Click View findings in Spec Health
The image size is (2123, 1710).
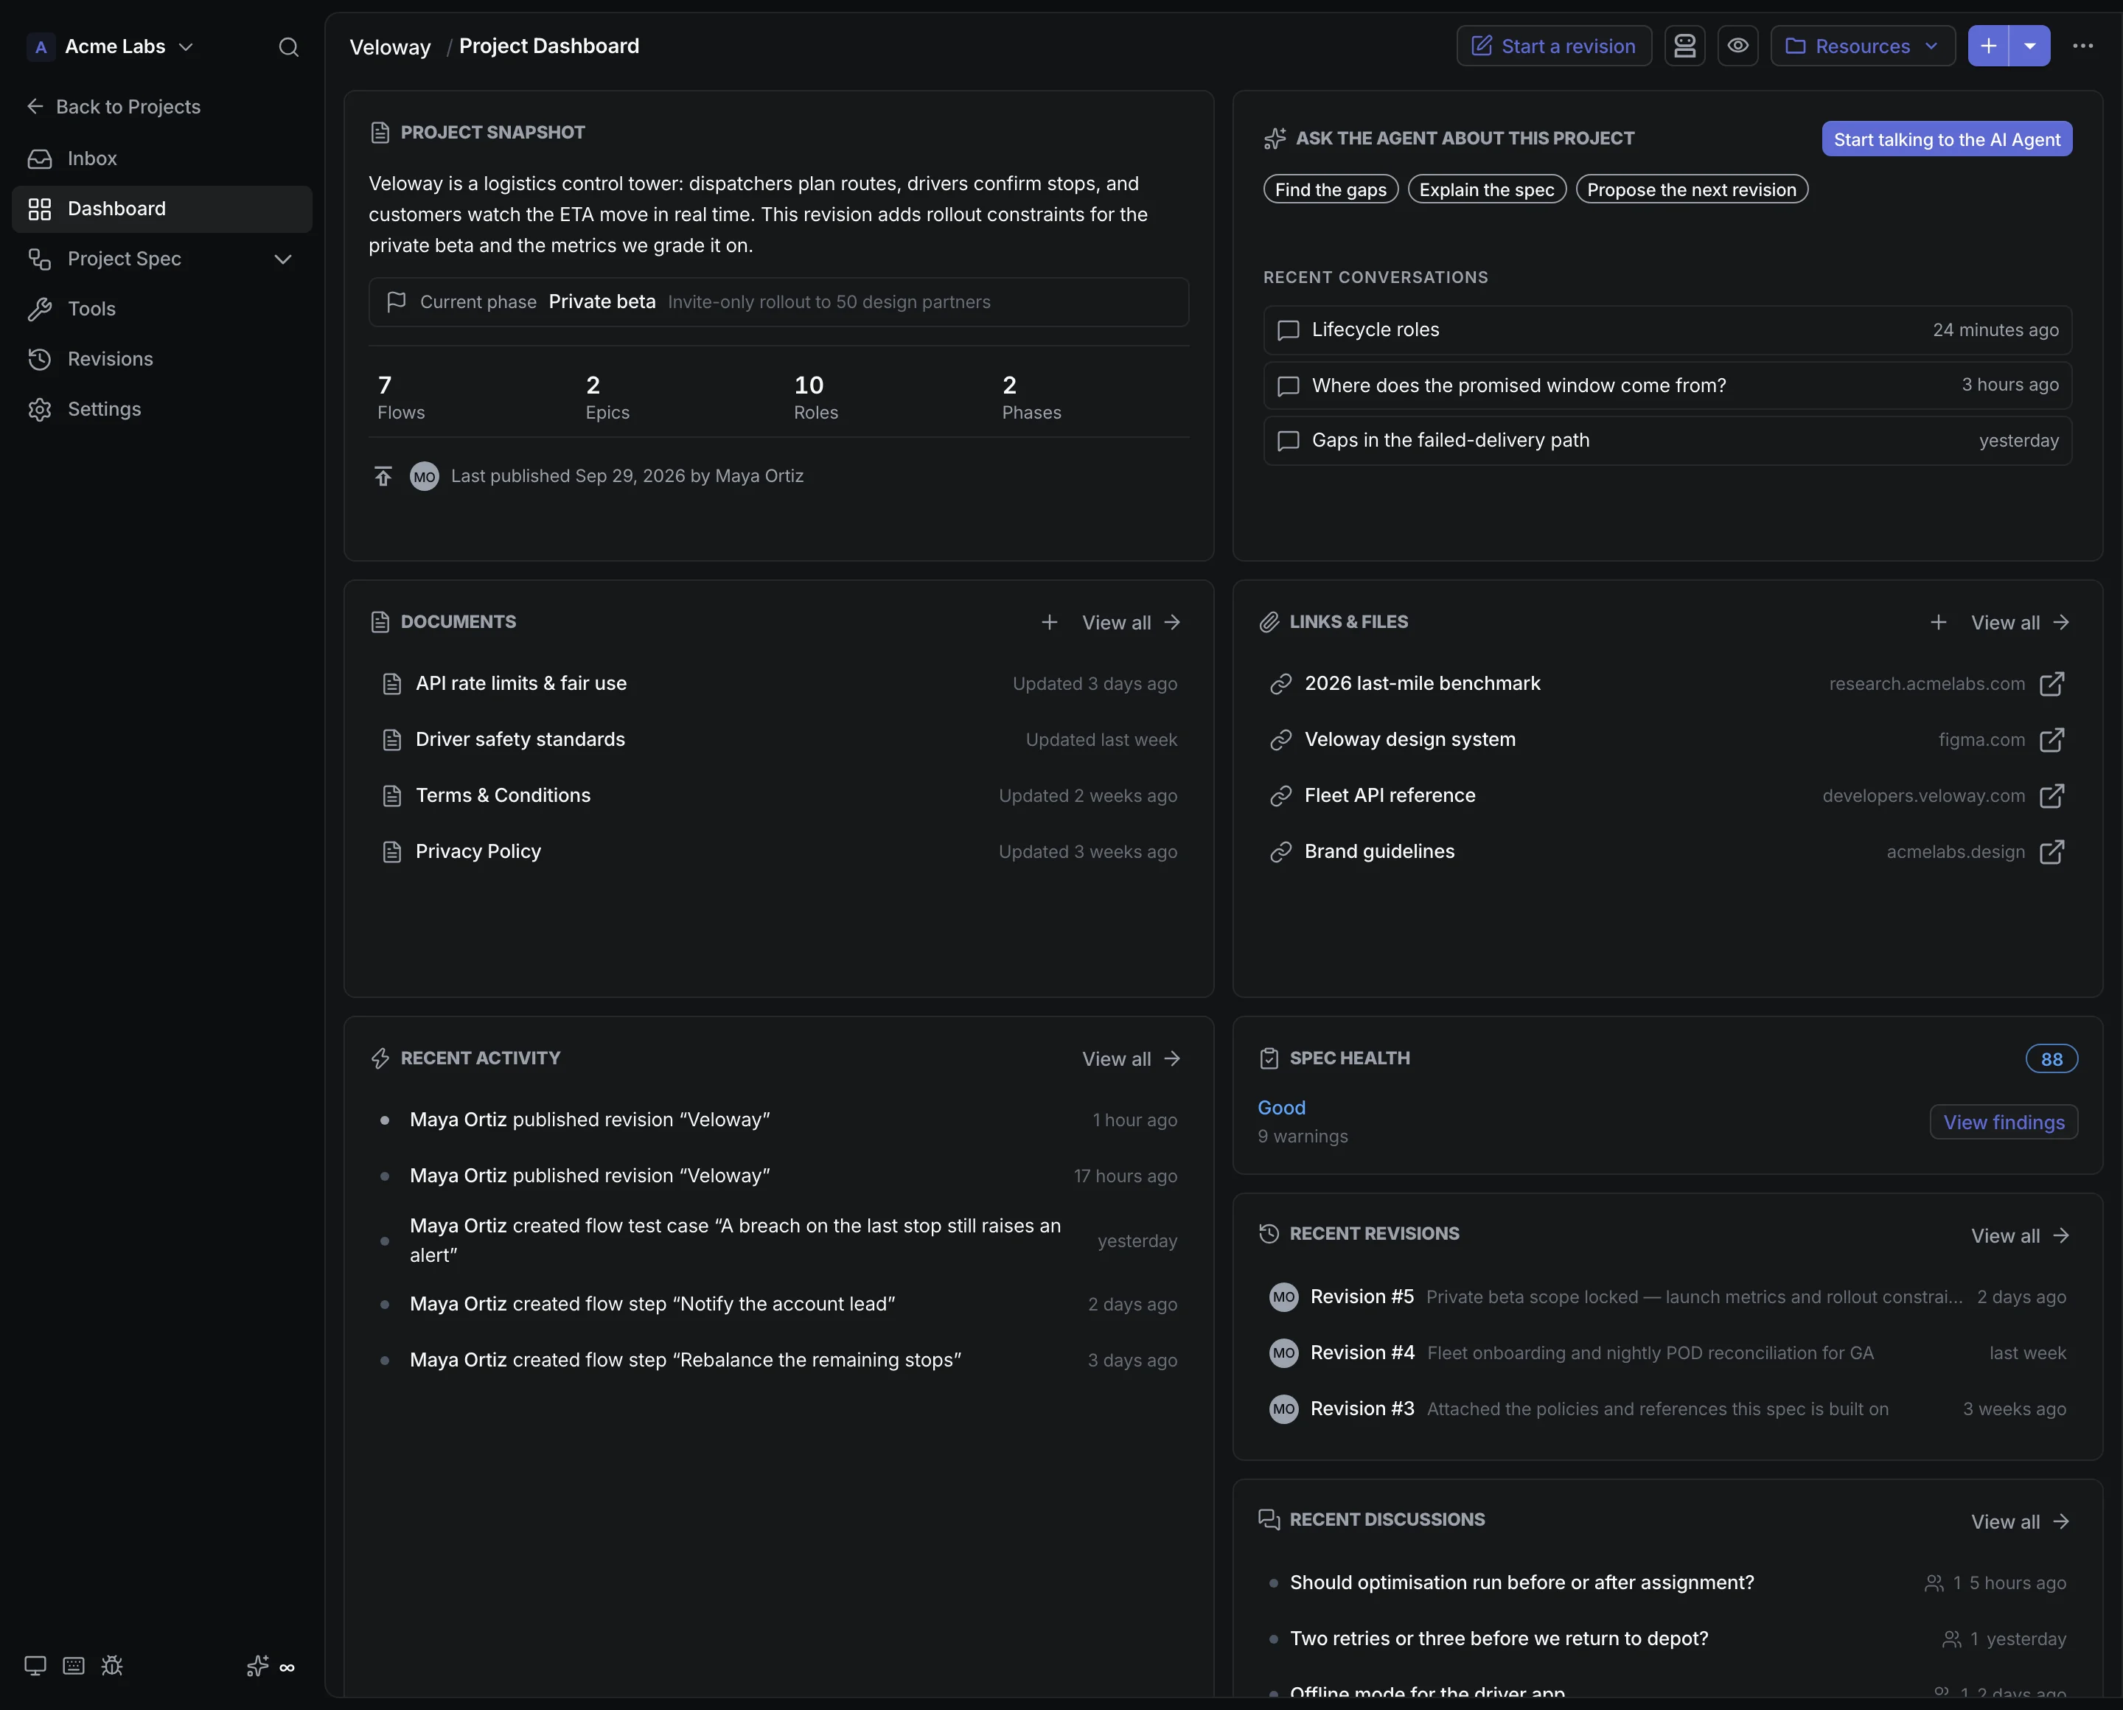2004,1122
